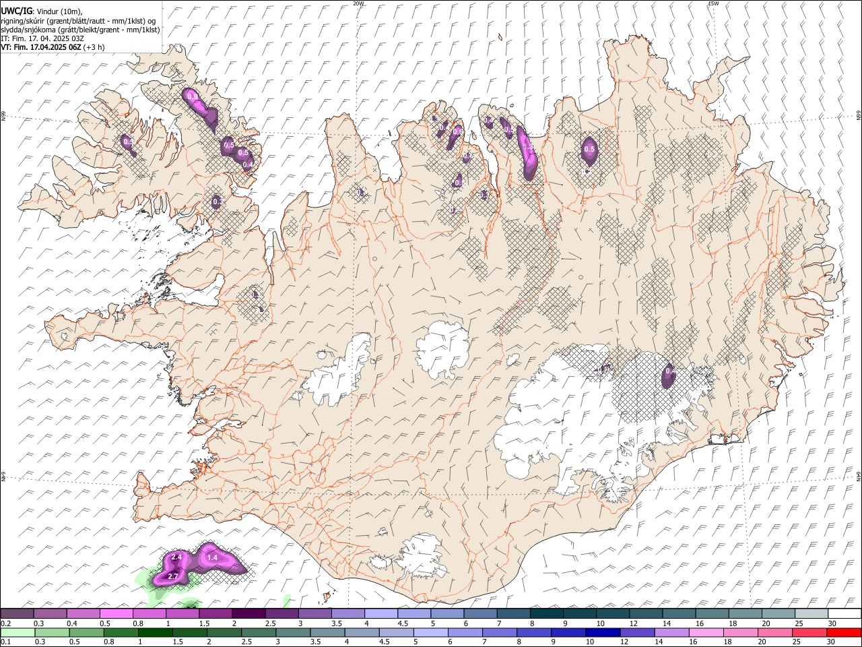Click the rigning/skúrir legend description line

[x=78, y=20]
